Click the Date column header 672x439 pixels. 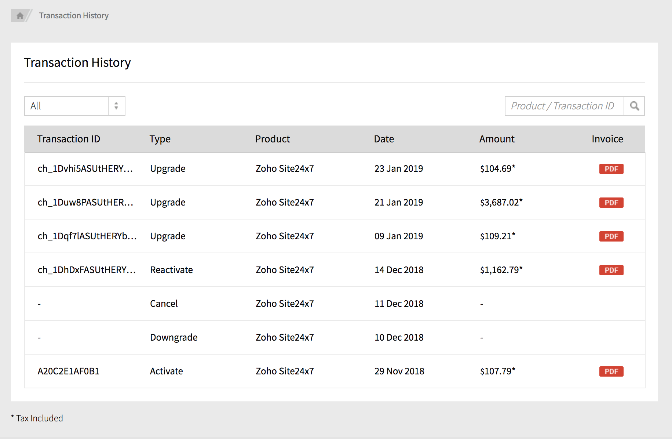click(x=384, y=139)
